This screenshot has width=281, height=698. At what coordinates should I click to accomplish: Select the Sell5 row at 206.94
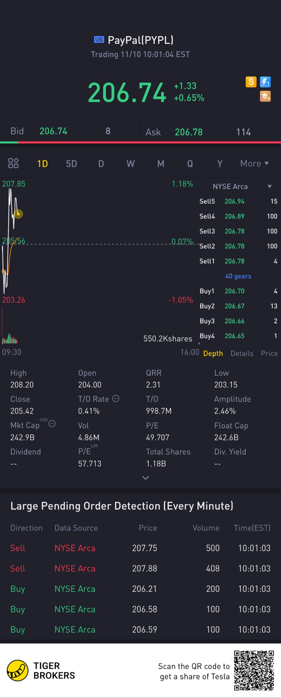click(238, 202)
